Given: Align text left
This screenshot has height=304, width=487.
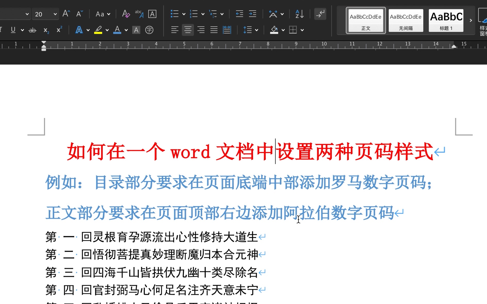Looking at the screenshot, I should pos(175,30).
